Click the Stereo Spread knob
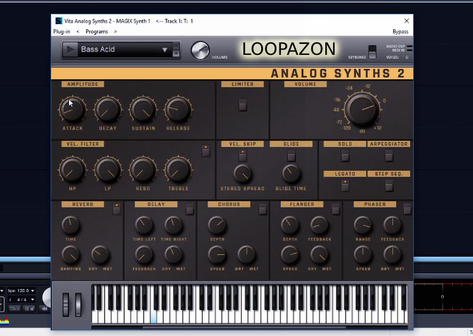This screenshot has height=336, width=473. [x=242, y=174]
